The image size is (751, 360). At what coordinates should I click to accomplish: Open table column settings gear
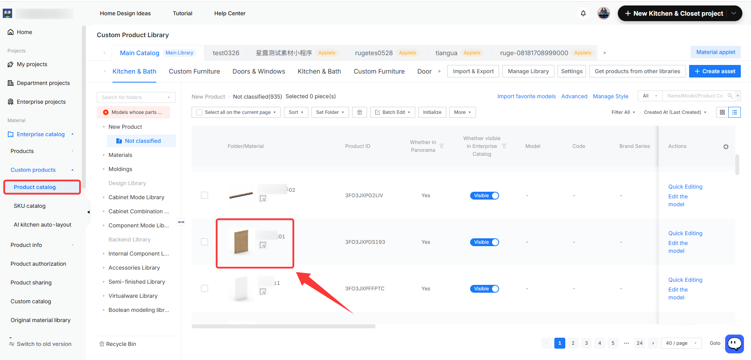pyautogui.click(x=726, y=147)
